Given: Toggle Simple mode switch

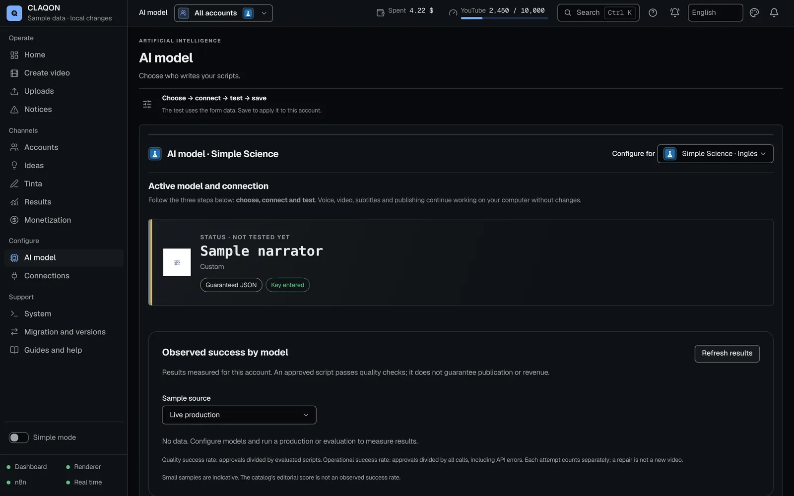Looking at the screenshot, I should [x=18, y=437].
